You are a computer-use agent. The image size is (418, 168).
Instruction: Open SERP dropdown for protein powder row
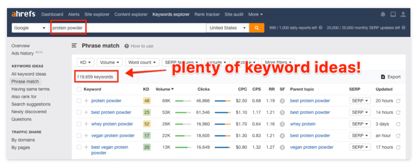[360, 101]
